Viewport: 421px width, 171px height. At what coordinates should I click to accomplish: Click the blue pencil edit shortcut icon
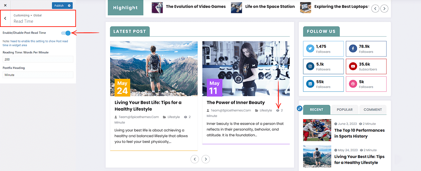[299, 109]
